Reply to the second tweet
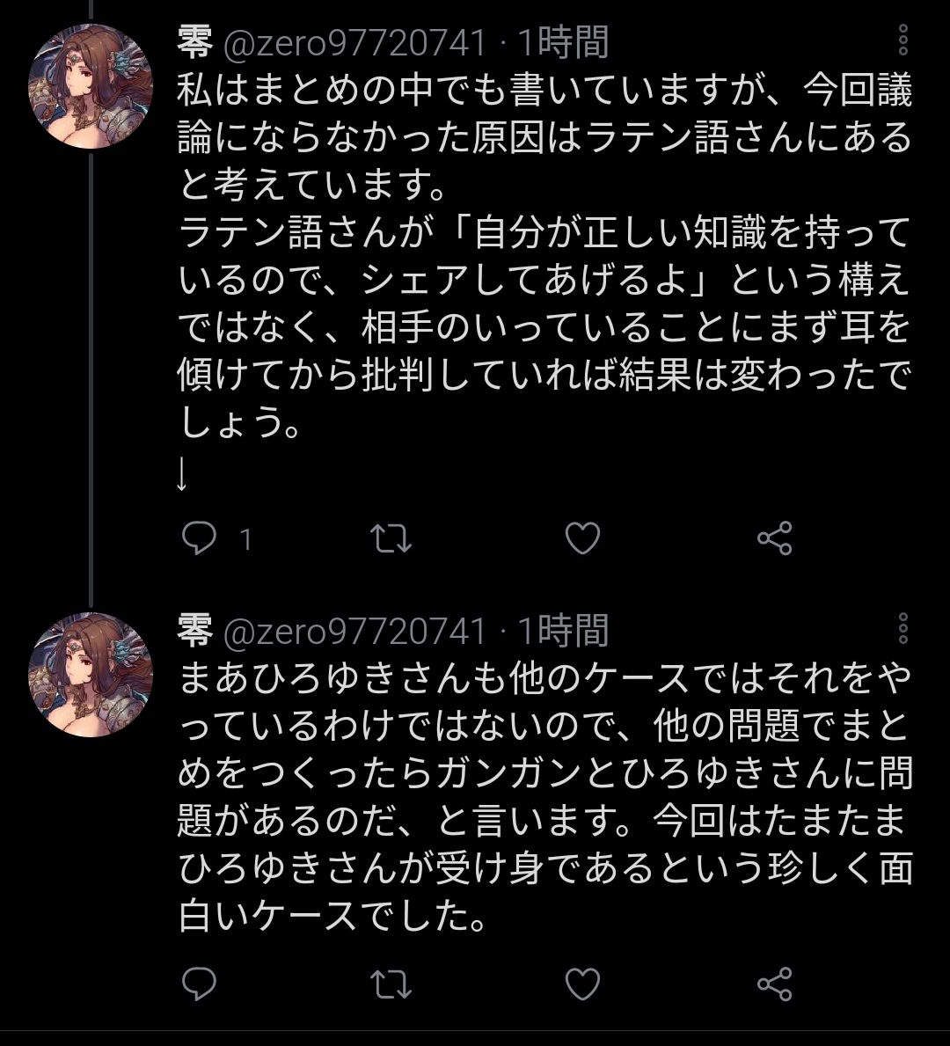This screenshot has width=950, height=1046. coord(199,984)
